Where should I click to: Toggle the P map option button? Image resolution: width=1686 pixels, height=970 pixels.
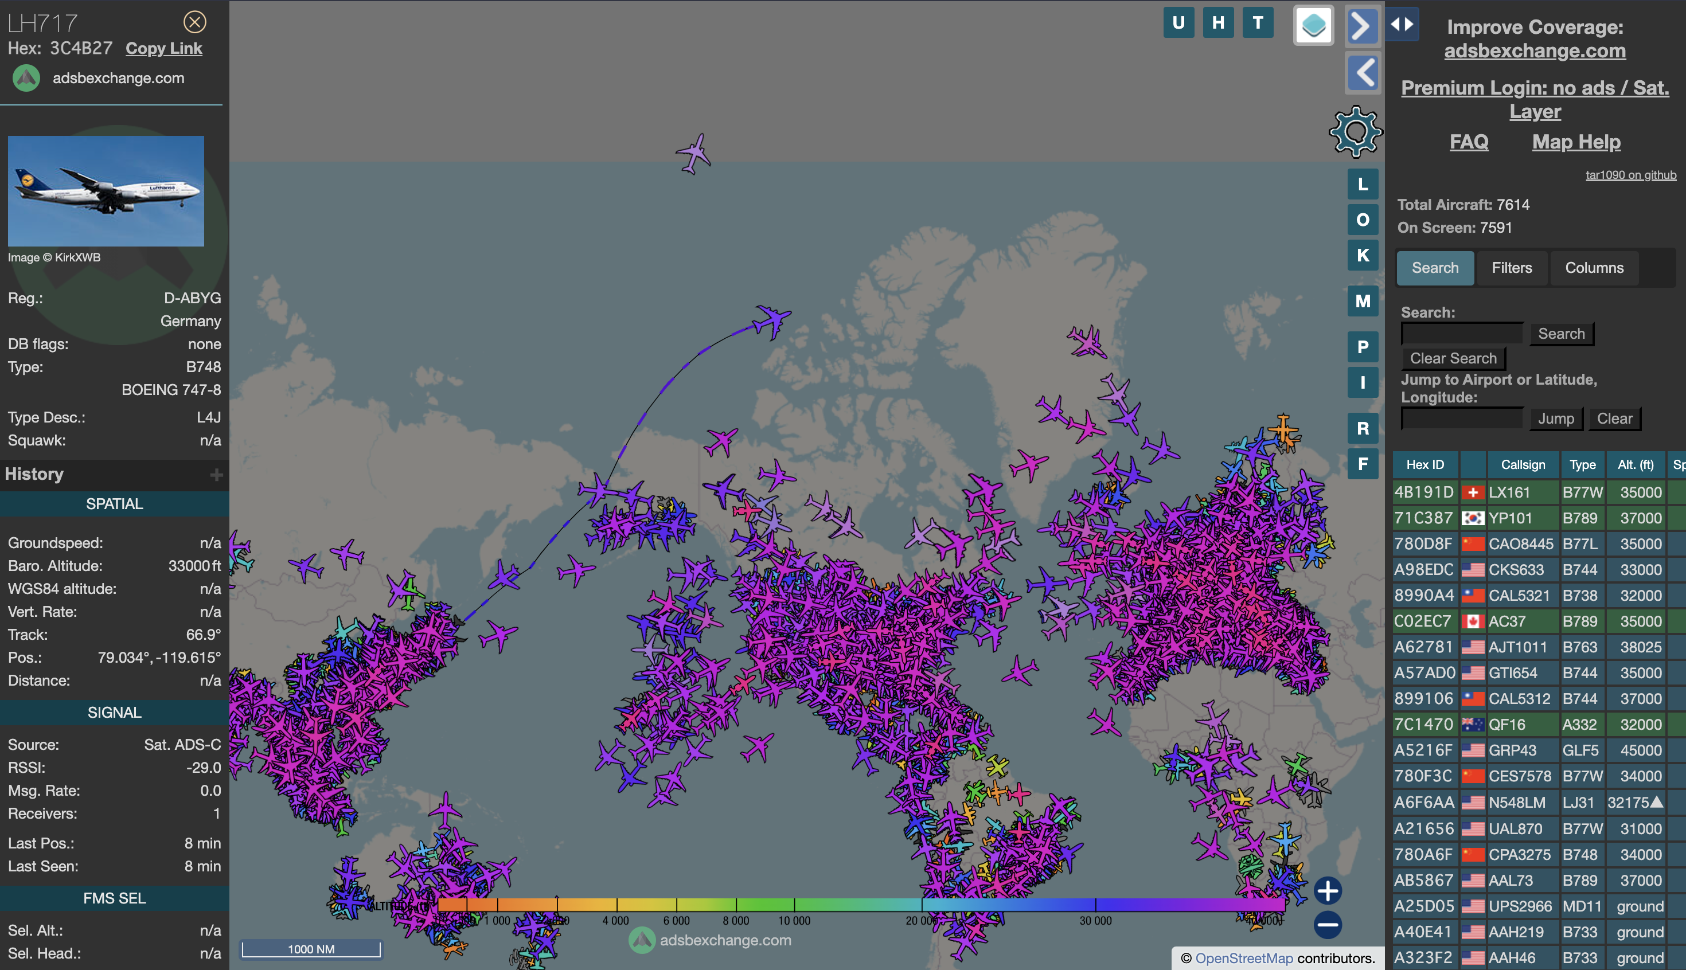pos(1363,347)
